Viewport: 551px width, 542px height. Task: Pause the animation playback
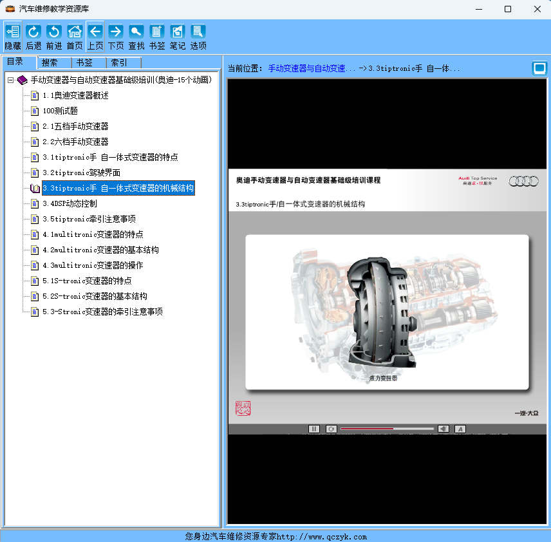[314, 429]
